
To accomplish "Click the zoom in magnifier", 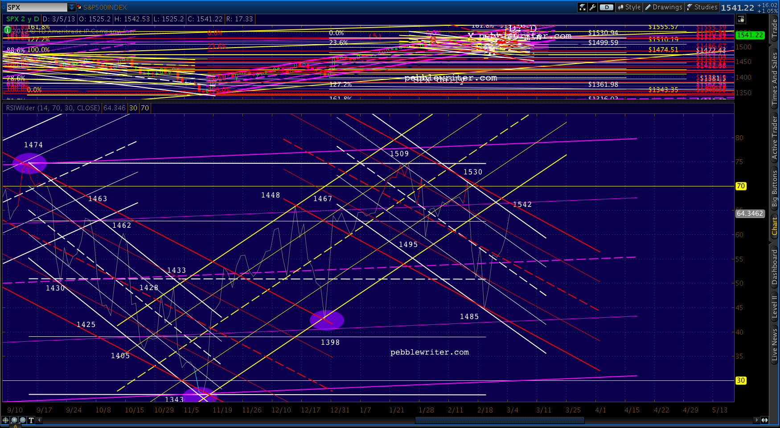I will point(14,420).
